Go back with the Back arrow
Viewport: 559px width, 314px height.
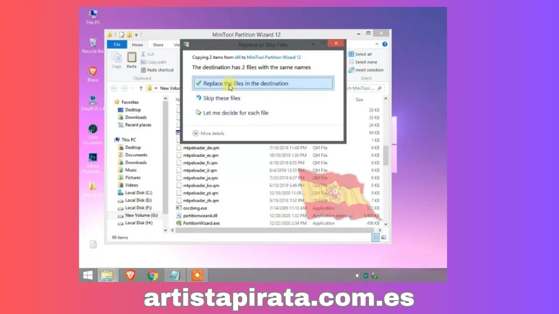[114, 88]
